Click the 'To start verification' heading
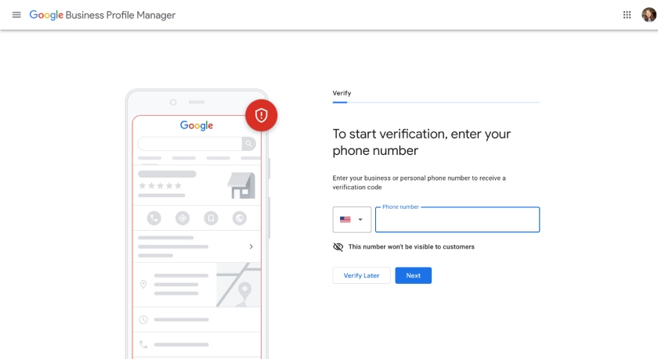This screenshot has width=658, height=359. (x=421, y=142)
